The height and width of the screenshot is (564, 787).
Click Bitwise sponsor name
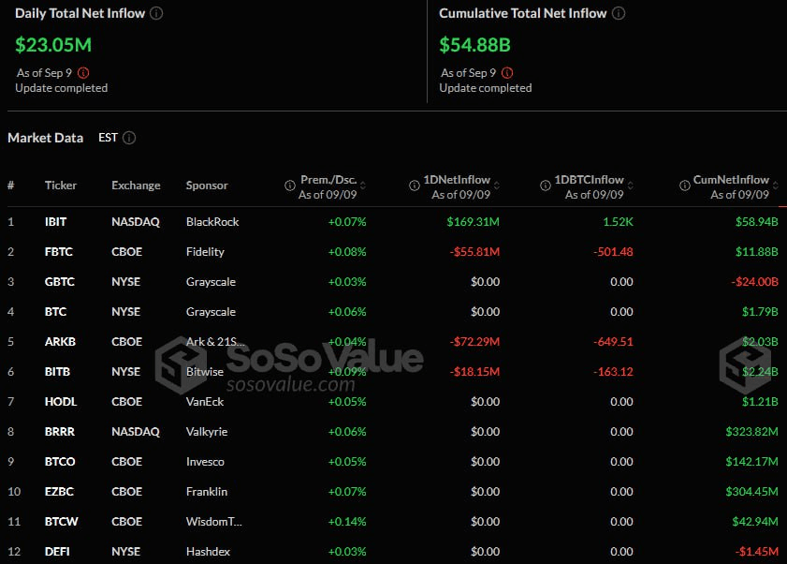tap(205, 372)
